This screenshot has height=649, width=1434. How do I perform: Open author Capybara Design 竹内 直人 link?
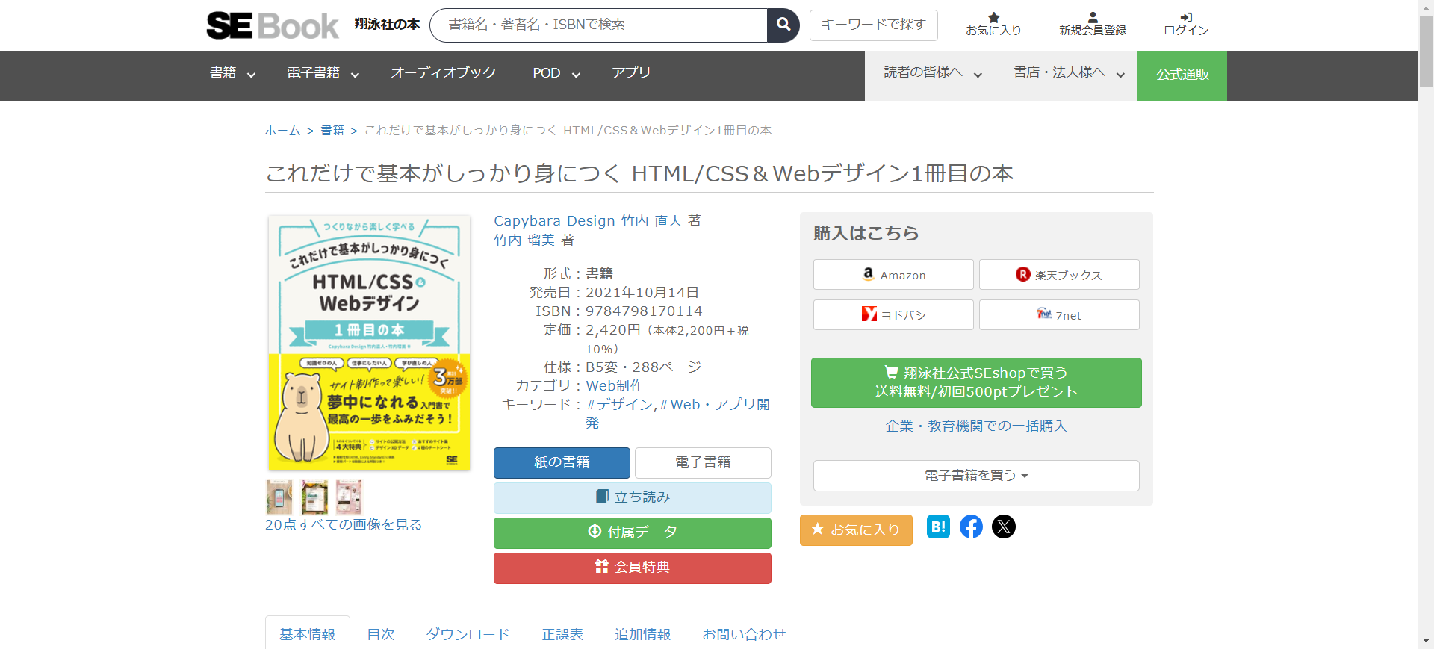[588, 221]
